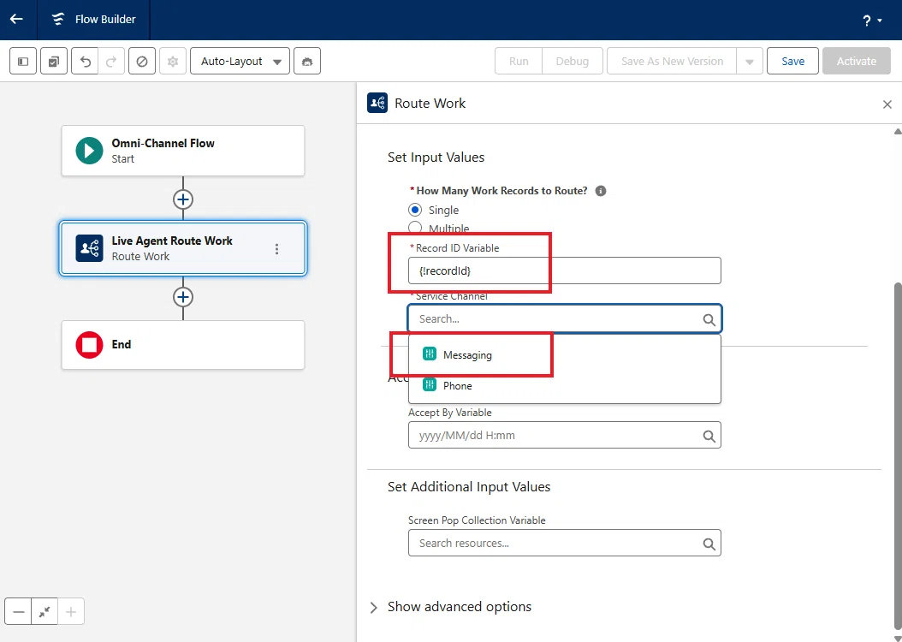Click the select elements toolbar icon
Screen dimensions: 902x642
pos(54,61)
